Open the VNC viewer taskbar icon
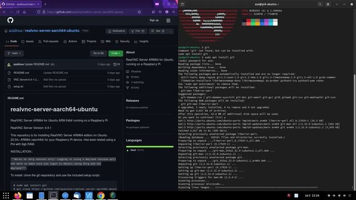 (89, 196)
